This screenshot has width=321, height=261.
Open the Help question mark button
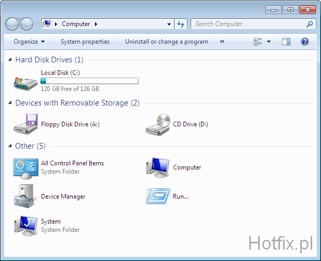click(x=305, y=42)
